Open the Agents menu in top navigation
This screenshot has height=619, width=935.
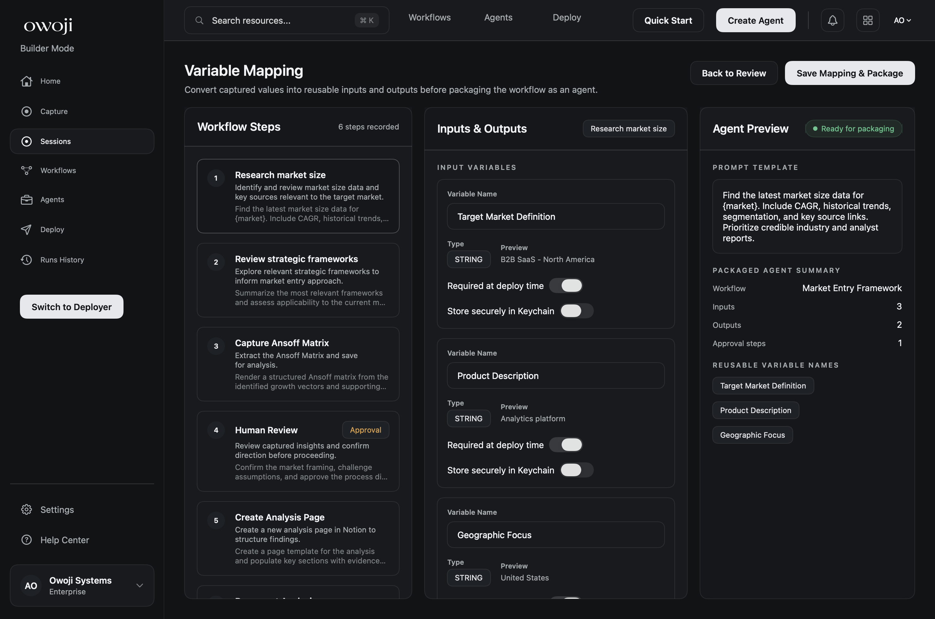tap(498, 17)
